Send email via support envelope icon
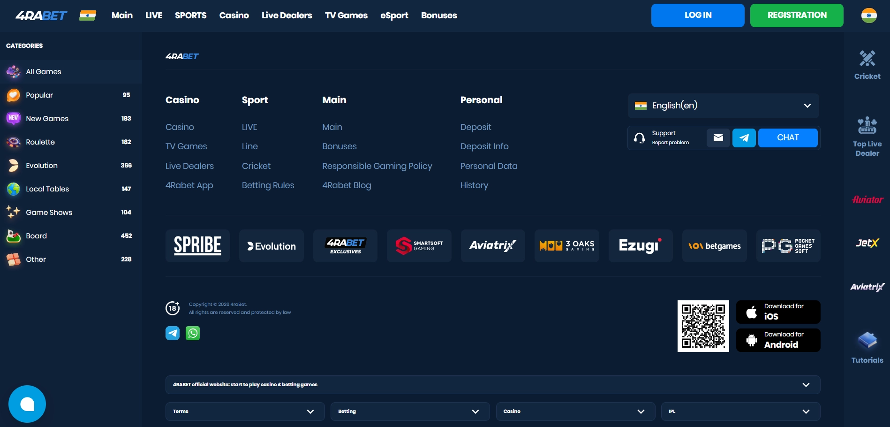 coord(718,138)
